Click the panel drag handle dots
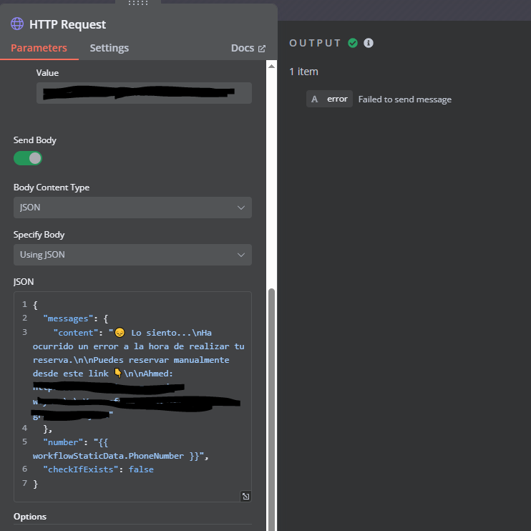Viewport: 531px width, 531px height. coord(137,3)
